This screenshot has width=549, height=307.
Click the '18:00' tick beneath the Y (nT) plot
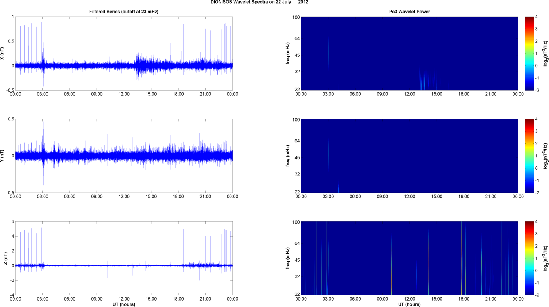(x=178, y=197)
